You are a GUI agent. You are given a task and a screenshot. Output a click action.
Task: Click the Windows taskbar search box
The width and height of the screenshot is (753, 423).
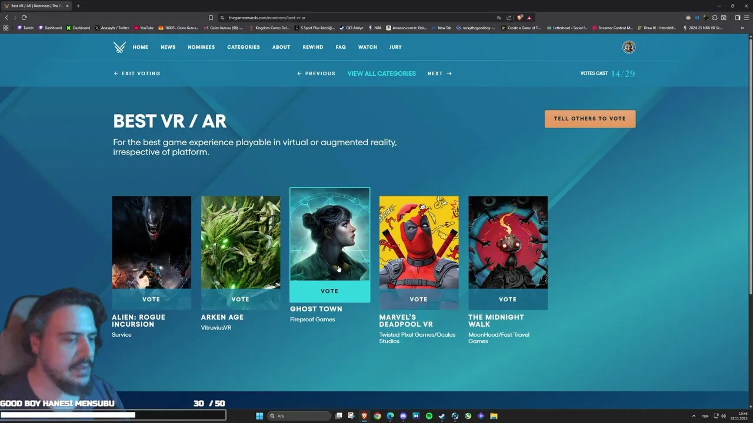point(299,416)
